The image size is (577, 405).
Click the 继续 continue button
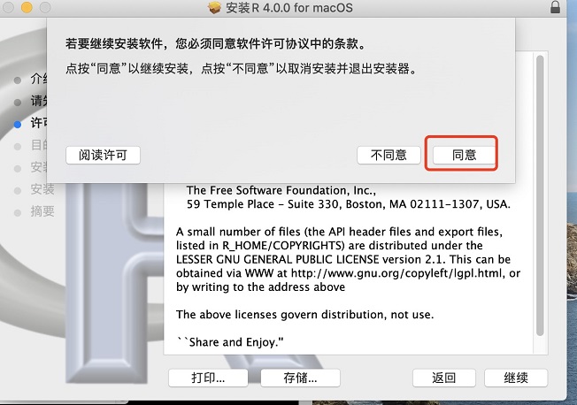[516, 378]
